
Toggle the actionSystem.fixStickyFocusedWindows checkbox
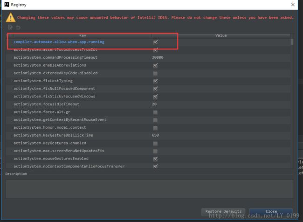tap(155, 96)
